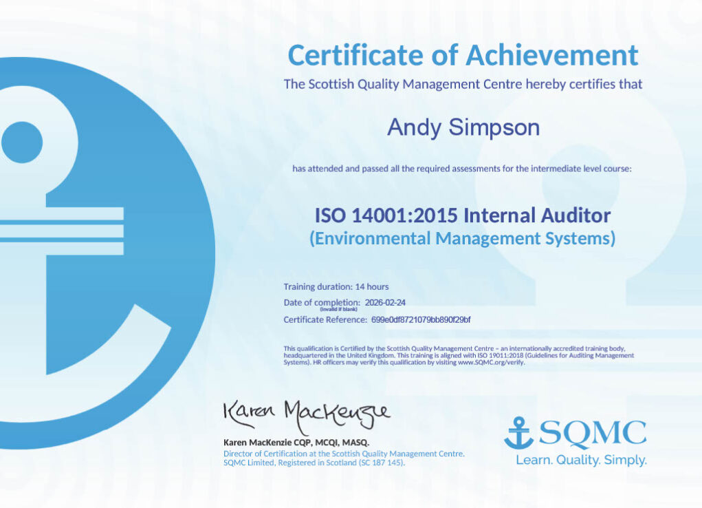Click the 'Scottish Quality Management Centre hereby certifies' line

pyautogui.click(x=463, y=85)
